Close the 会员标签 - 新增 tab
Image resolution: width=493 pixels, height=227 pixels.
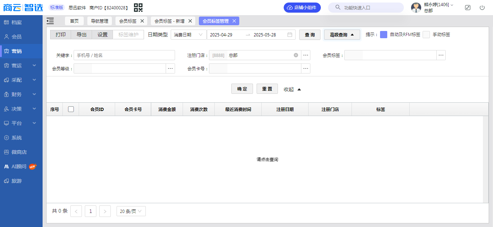(190, 21)
